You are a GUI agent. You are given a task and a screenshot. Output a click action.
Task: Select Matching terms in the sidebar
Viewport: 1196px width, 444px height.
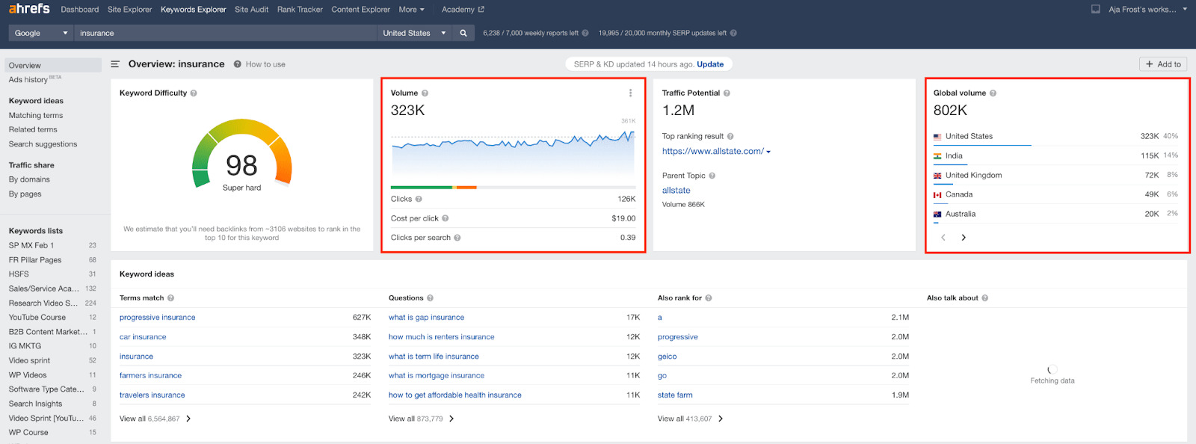click(36, 116)
